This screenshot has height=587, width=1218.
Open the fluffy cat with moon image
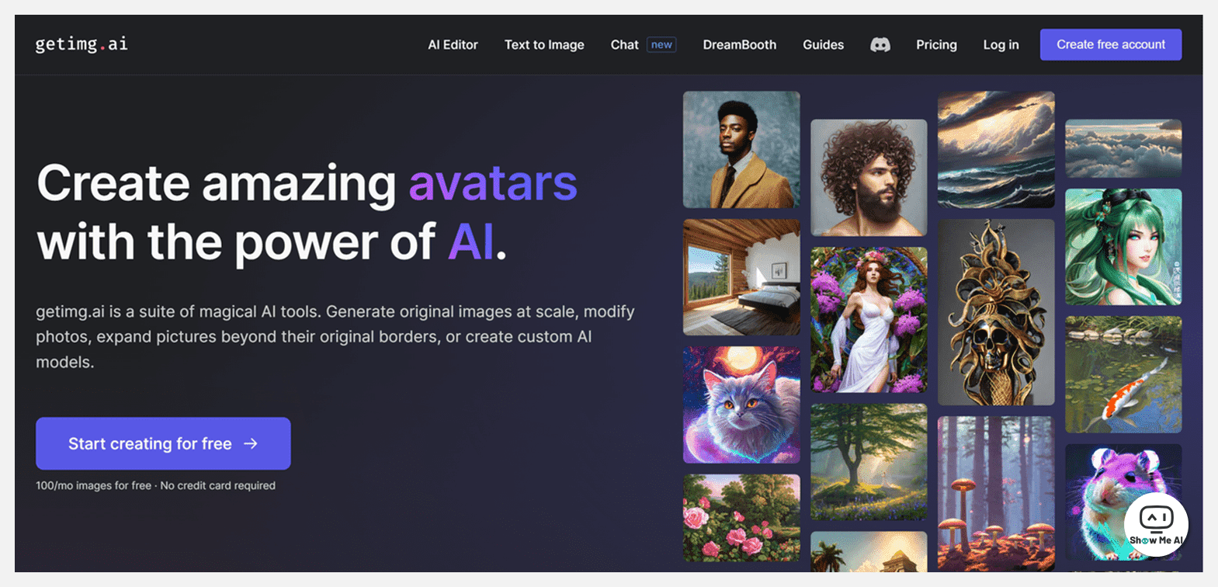coord(741,405)
